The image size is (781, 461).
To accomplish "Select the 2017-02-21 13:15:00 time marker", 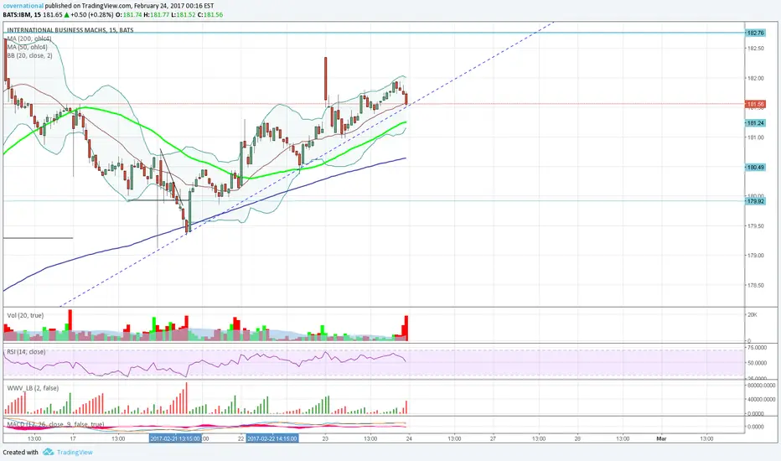I will 175,438.
